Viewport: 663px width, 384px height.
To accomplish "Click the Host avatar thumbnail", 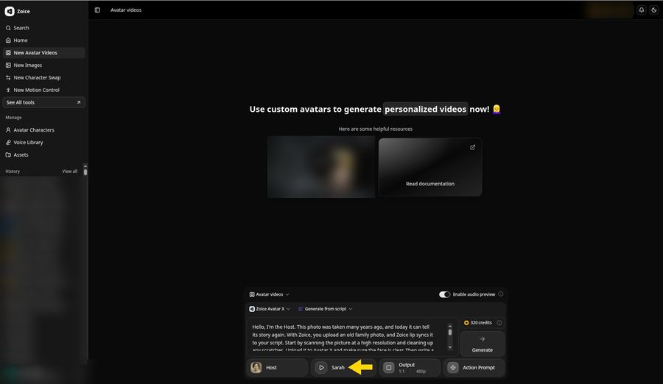I will (256, 368).
